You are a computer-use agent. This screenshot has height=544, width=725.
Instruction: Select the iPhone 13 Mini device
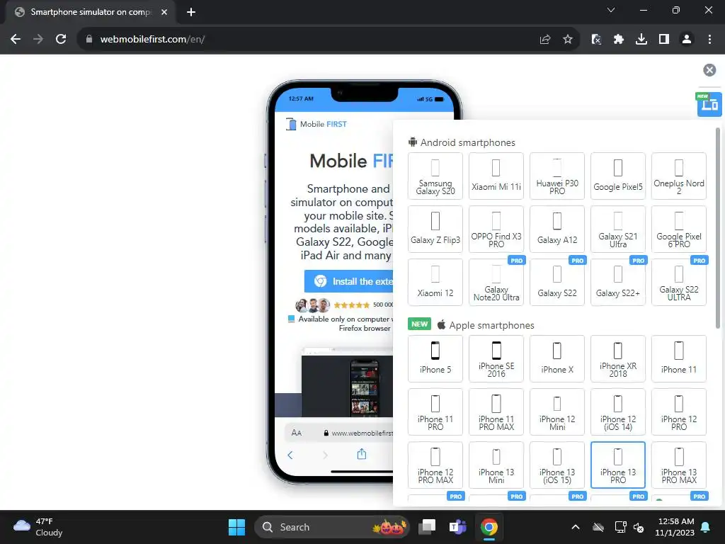tap(496, 465)
